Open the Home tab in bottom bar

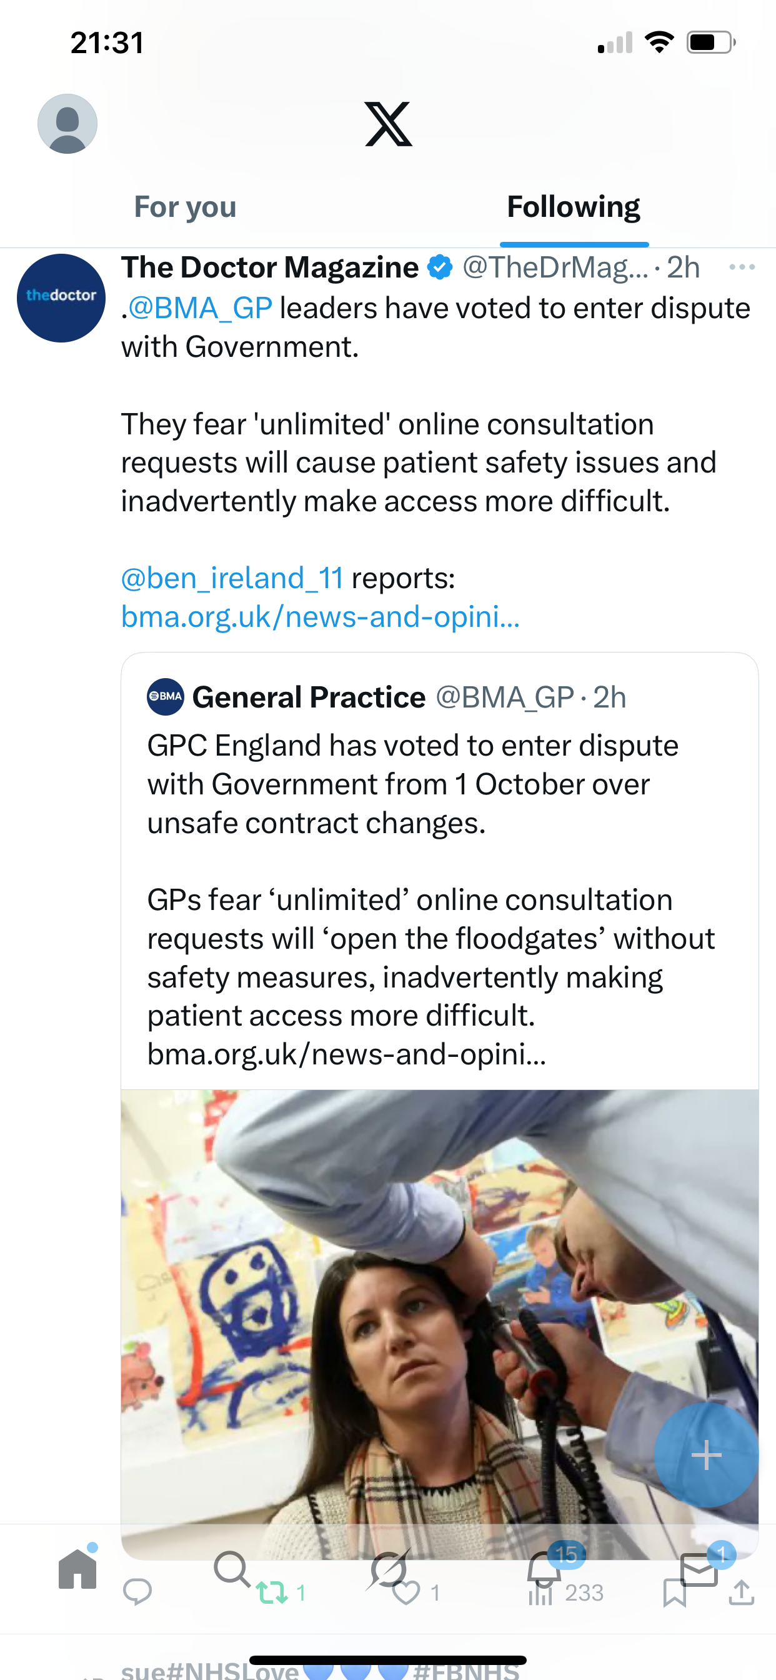[x=77, y=1569]
